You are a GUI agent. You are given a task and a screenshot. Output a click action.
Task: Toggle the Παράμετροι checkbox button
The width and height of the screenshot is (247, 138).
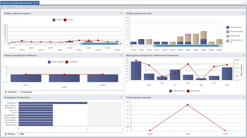pyautogui.click(x=9, y=7)
